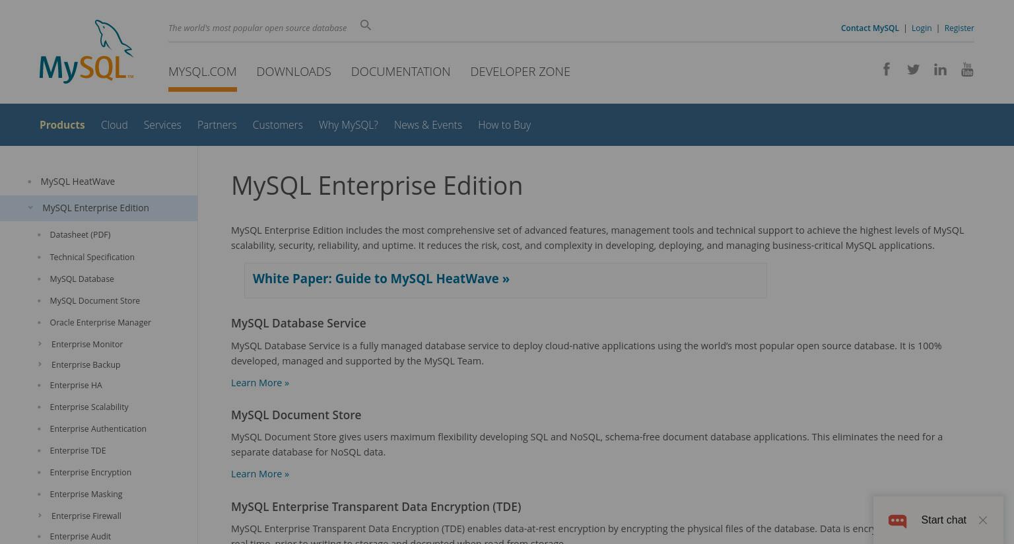Open Enterprise TDE in the sidebar
Viewport: 1014px width, 544px height.
coord(78,451)
